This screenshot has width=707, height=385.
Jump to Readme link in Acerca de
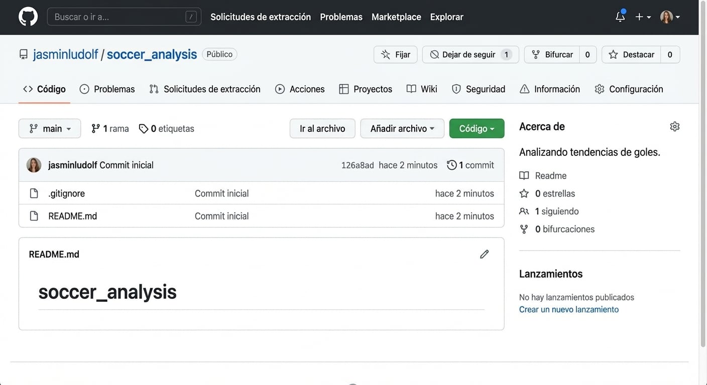543,175
